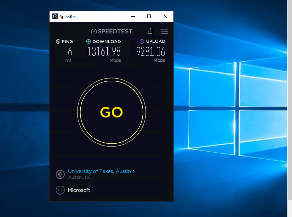Click the Austin, TX location text
Viewport: 292px width, 217px height.
point(79,177)
